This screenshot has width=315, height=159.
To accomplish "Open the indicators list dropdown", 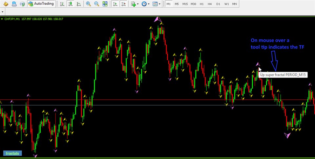I will coord(135,4).
